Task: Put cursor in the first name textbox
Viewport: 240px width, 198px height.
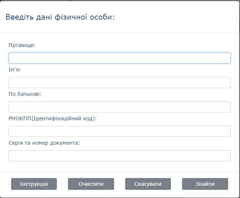Action: (119, 83)
